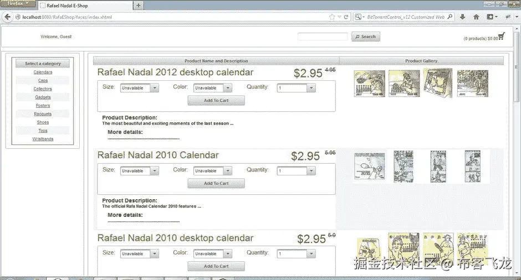This screenshot has width=521, height=280.
Task: Open fourth gallery image of 2012 desktop calendar
Action: pos(472,84)
